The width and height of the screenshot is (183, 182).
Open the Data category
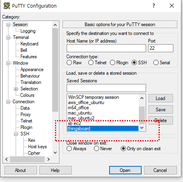tap(25, 108)
